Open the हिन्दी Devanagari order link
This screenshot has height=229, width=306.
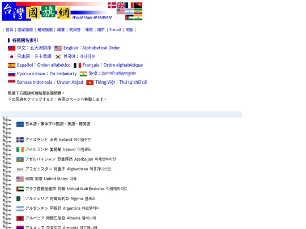point(112,74)
